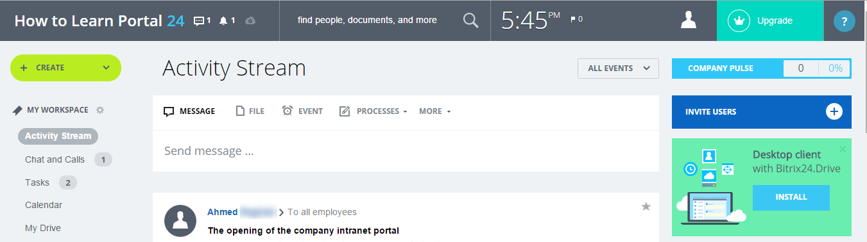The width and height of the screenshot is (867, 242).
Task: Select the Event tab
Action: click(x=302, y=111)
